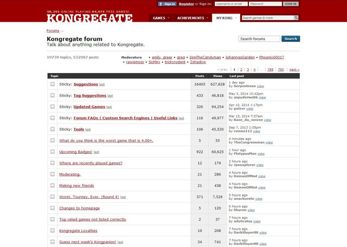Jump to last page of Suggestions topic
The width and height of the screenshot is (347, 247).
pos(102,84)
